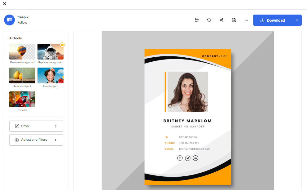Select the Replace background AI tool
The width and height of the screenshot is (307, 190).
pyautogui.click(x=50, y=51)
